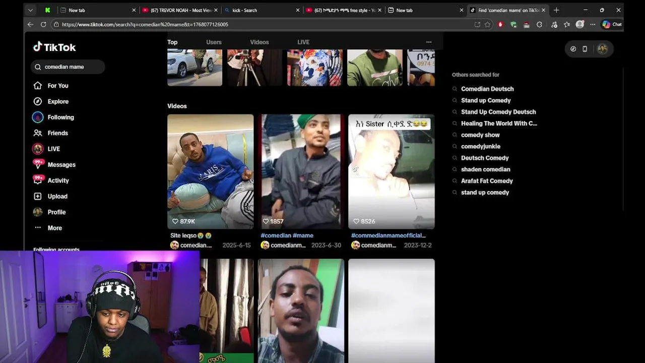Open the media control music-note icon

[554, 24]
